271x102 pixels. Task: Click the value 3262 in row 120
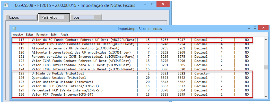pos(165,52)
